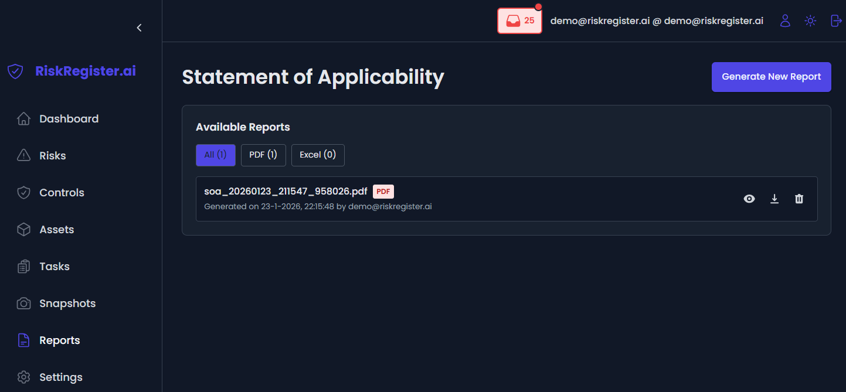
Task: Open the notifications inbox showing 25
Action: (519, 20)
